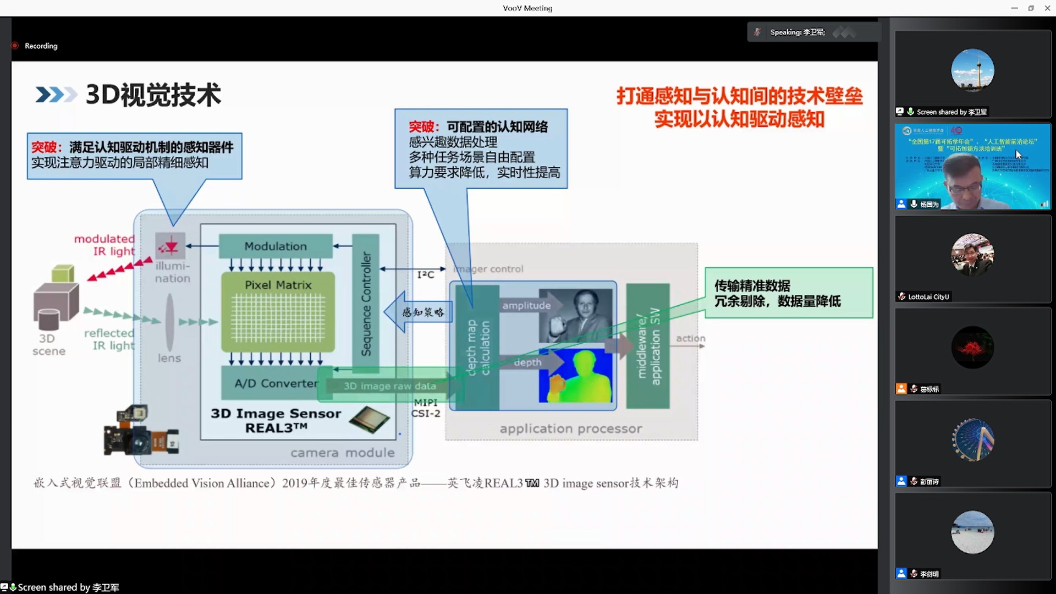Click the blue user icon on the beach avatar tile
The height and width of the screenshot is (594, 1056).
[x=901, y=574]
